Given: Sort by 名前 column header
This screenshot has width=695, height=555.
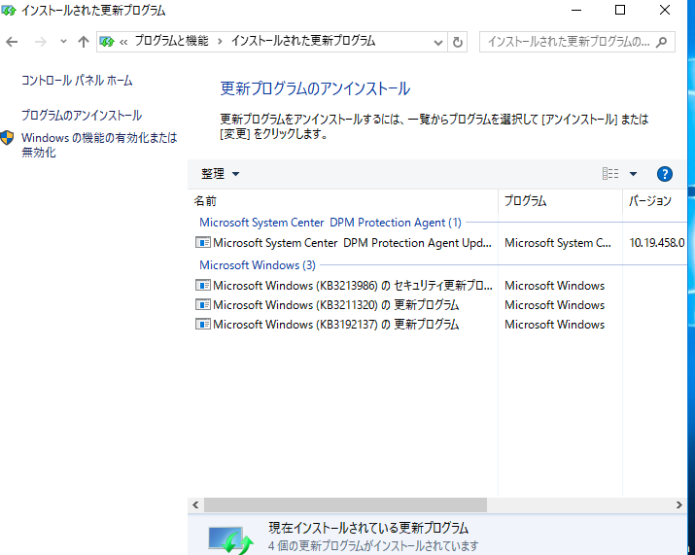Looking at the screenshot, I should [342, 201].
